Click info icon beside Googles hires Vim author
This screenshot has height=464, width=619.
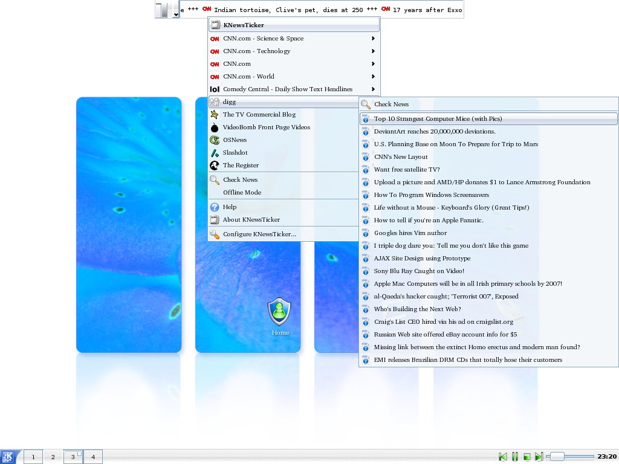click(x=366, y=234)
